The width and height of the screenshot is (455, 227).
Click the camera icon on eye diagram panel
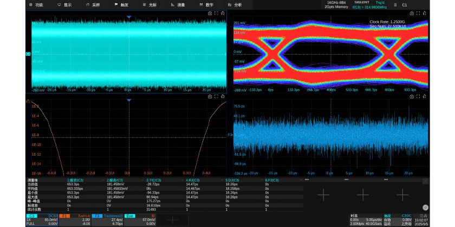tap(412, 13)
